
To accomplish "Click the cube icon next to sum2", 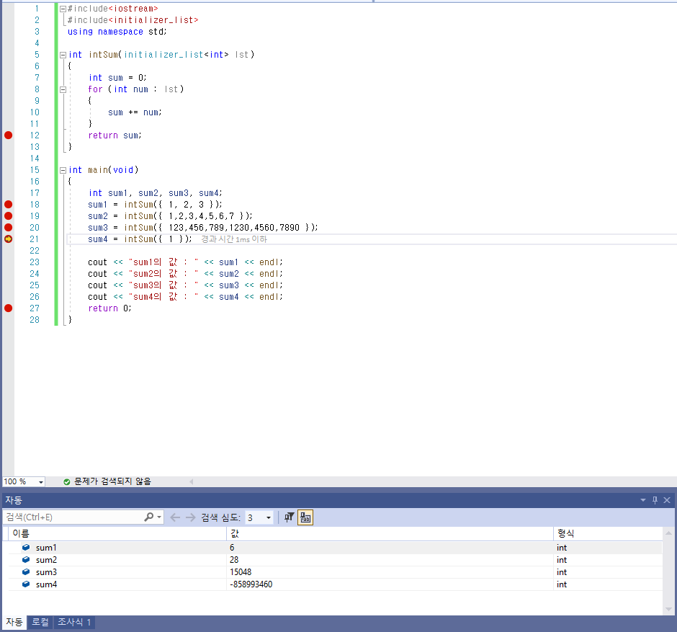I will coord(26,559).
